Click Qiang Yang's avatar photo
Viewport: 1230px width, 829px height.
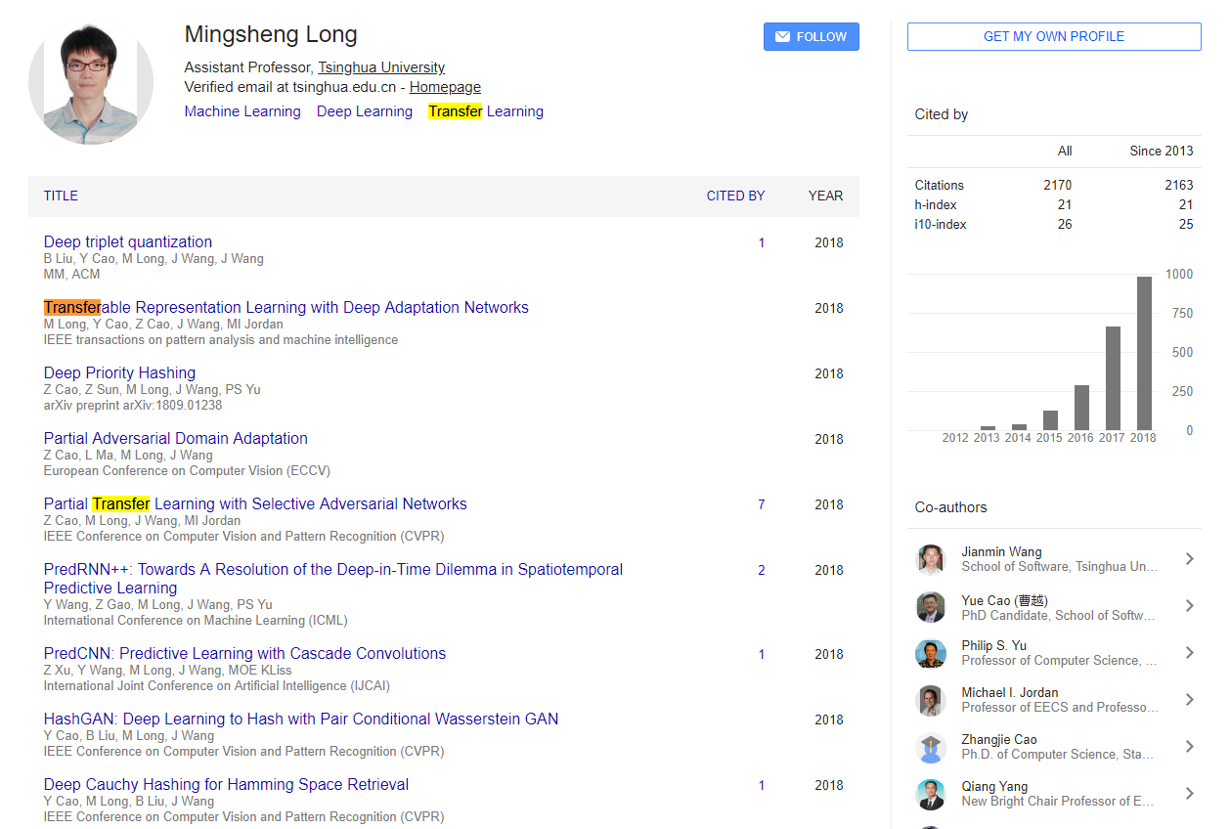pos(930,794)
